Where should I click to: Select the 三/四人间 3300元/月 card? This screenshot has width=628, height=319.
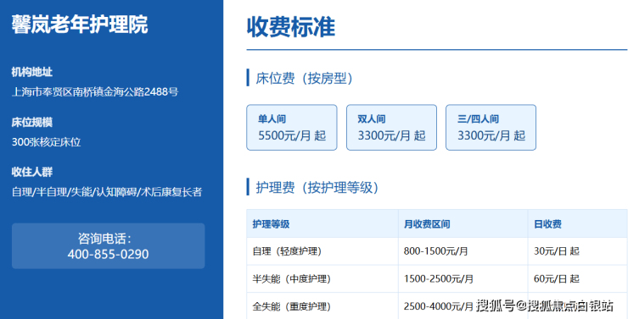(491, 128)
